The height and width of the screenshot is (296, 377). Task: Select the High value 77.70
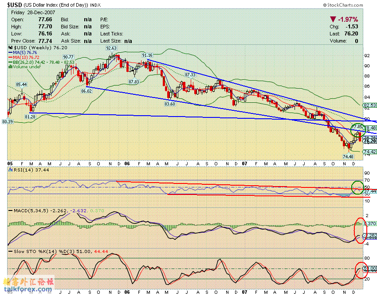(x=45, y=27)
